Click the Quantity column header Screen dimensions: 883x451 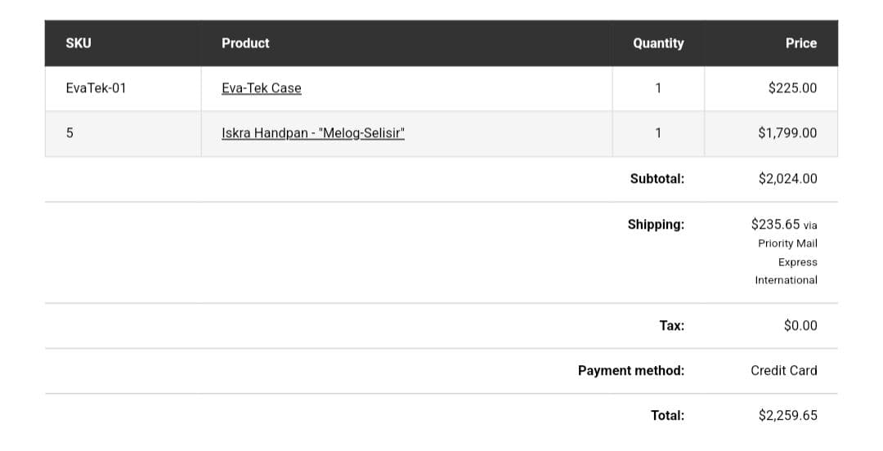[657, 43]
